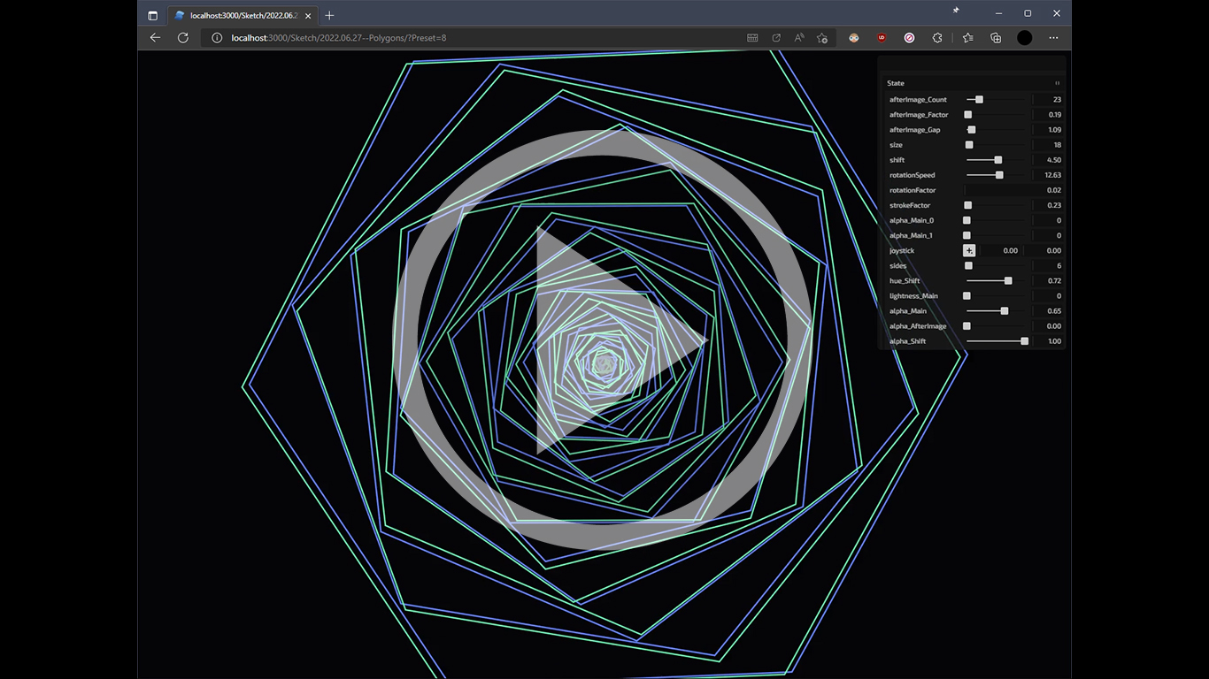The width and height of the screenshot is (1209, 679).
Task: Play the polygon sketch video
Action: [604, 340]
